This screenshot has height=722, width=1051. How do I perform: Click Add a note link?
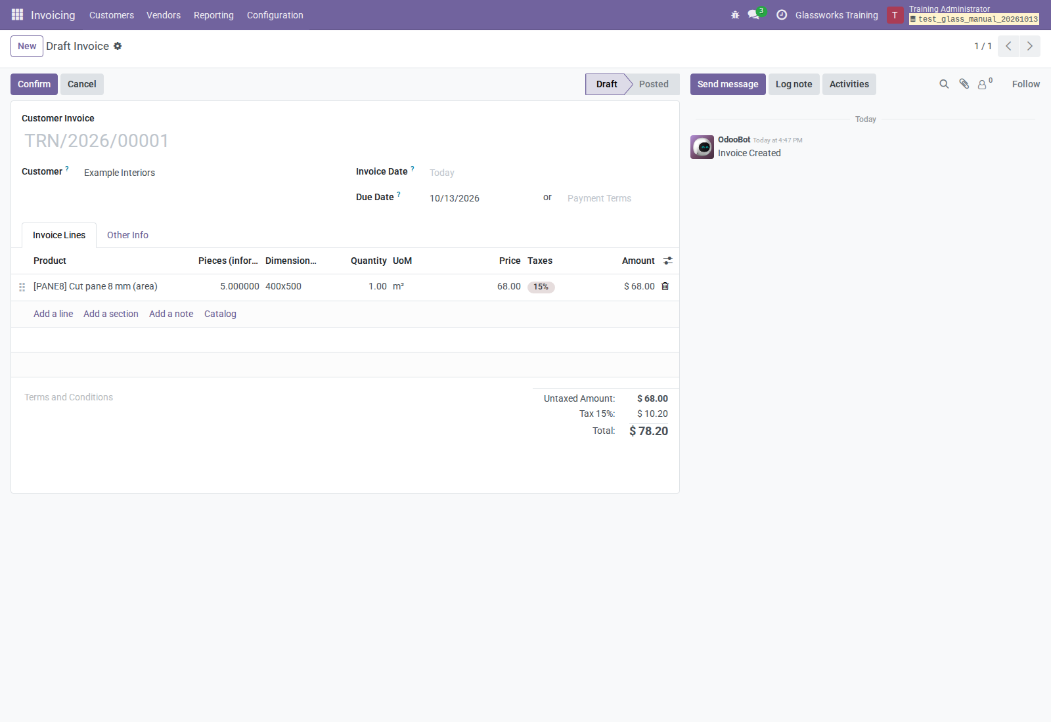171,314
